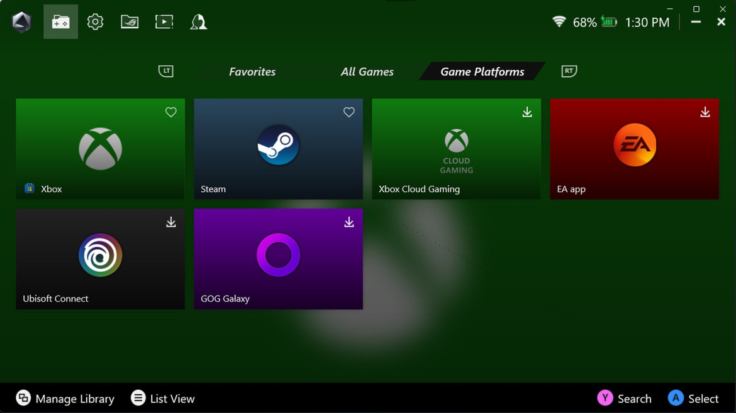Screen dimensions: 736x413
Task: Click the 68% battery percentage
Action: [x=585, y=22]
